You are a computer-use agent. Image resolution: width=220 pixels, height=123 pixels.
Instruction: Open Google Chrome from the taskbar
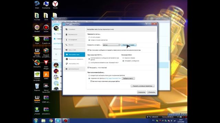coord(51,121)
